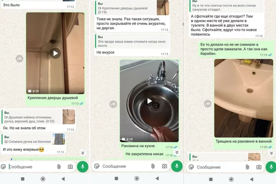Jump to latest messages in left chat
This screenshot has height=184, width=276.
click(83, 153)
